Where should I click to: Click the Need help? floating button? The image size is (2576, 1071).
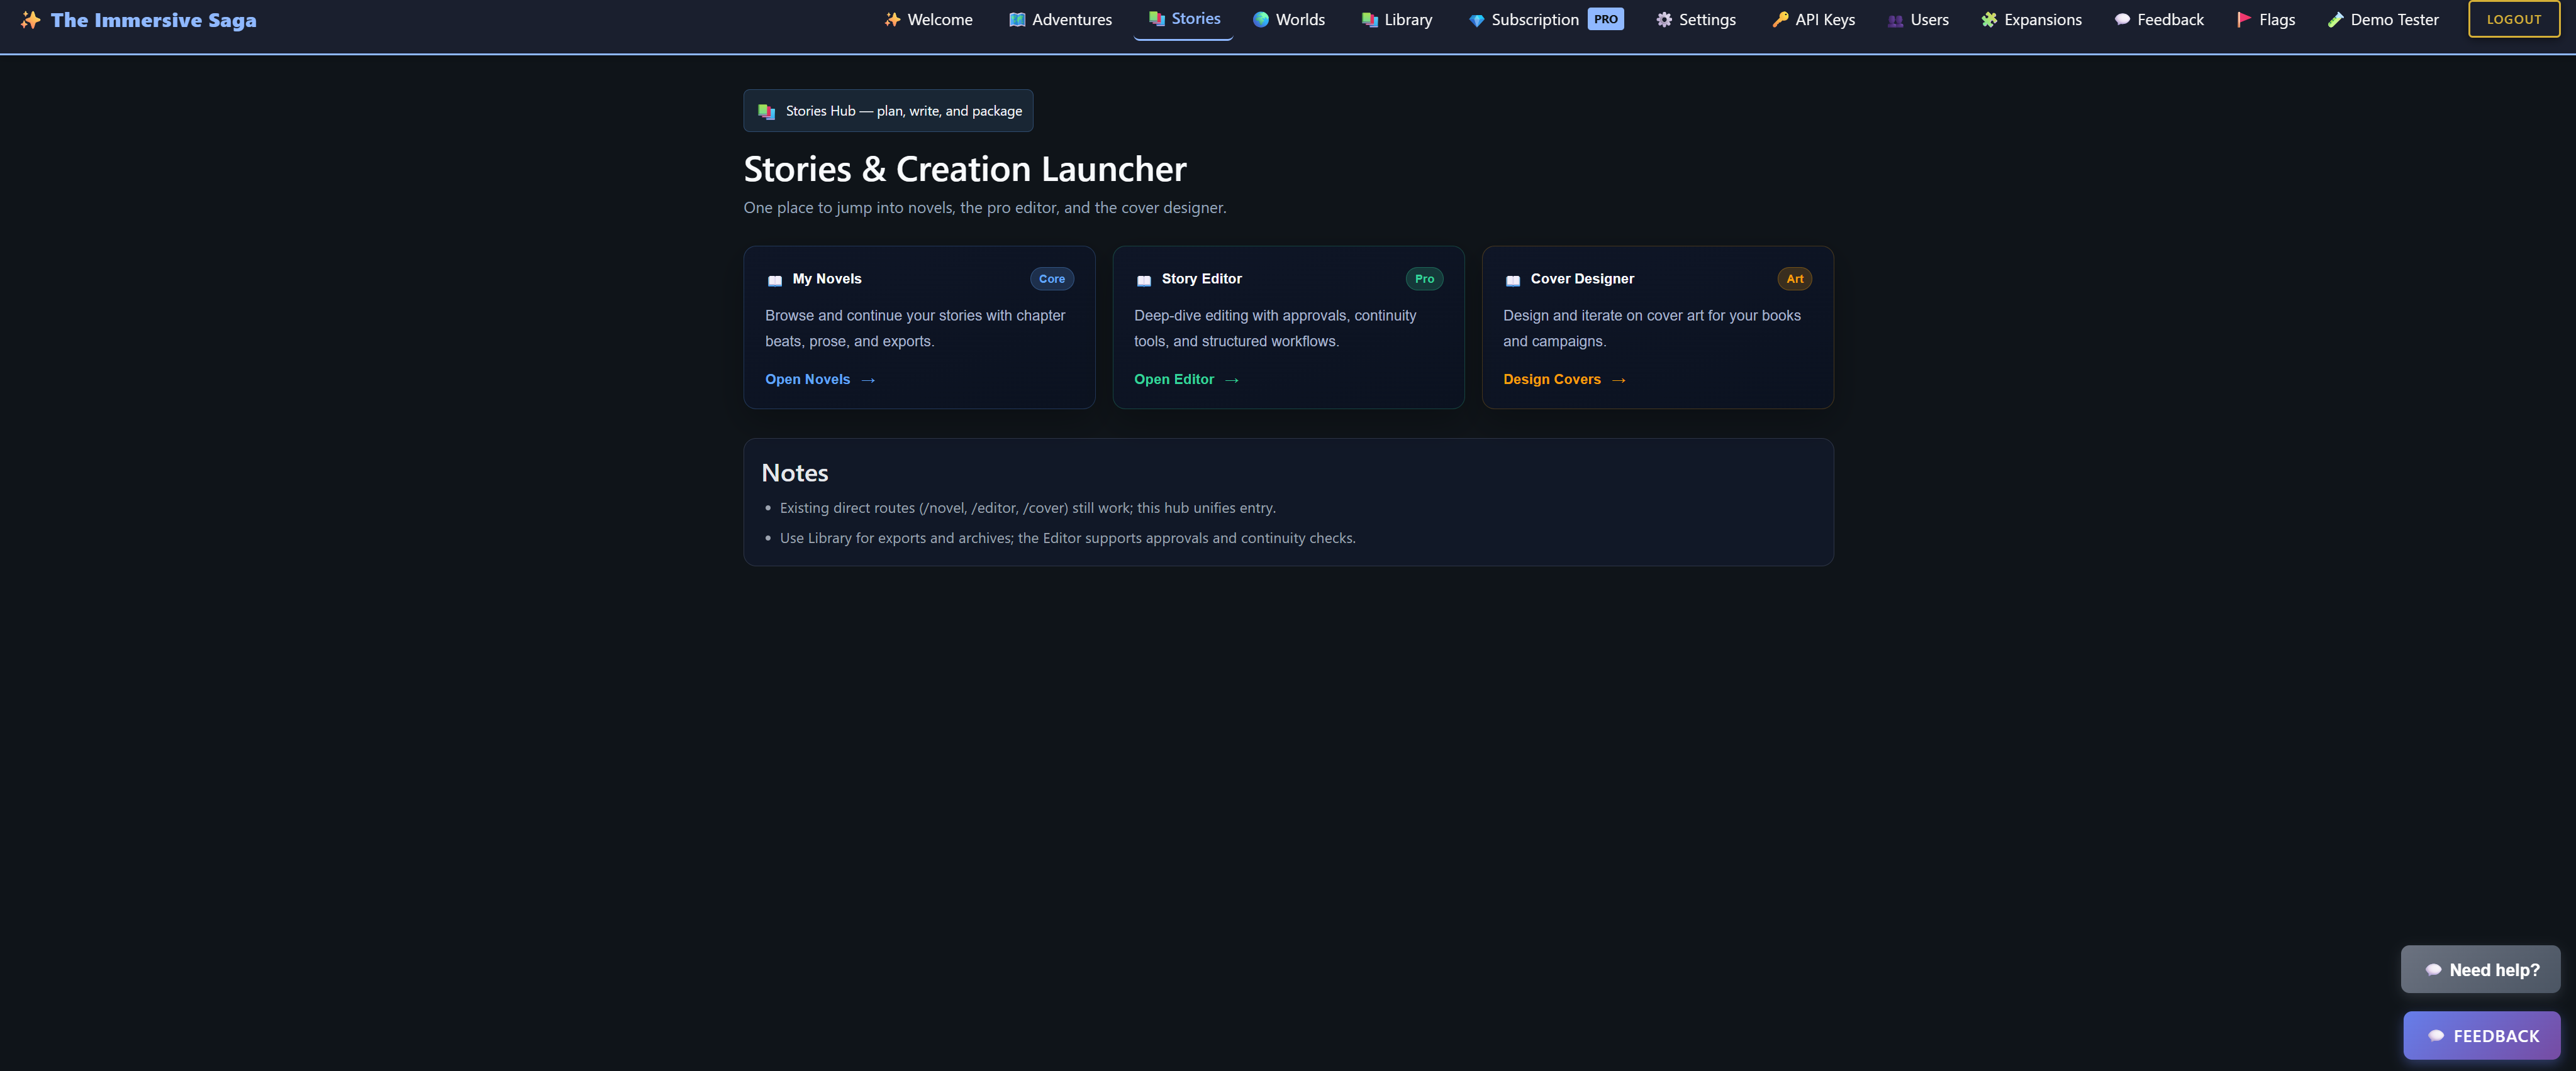(2480, 969)
